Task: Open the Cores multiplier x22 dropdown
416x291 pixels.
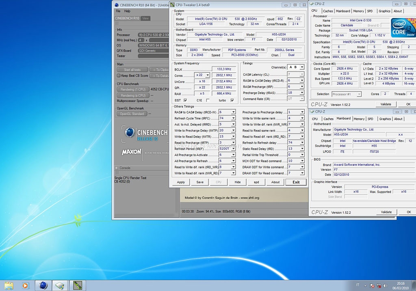Action: tap(208, 75)
